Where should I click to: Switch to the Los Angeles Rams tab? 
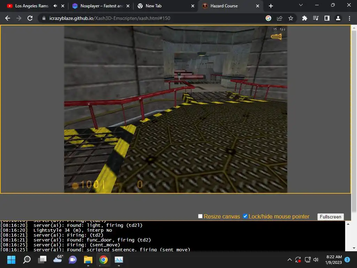click(x=32, y=6)
